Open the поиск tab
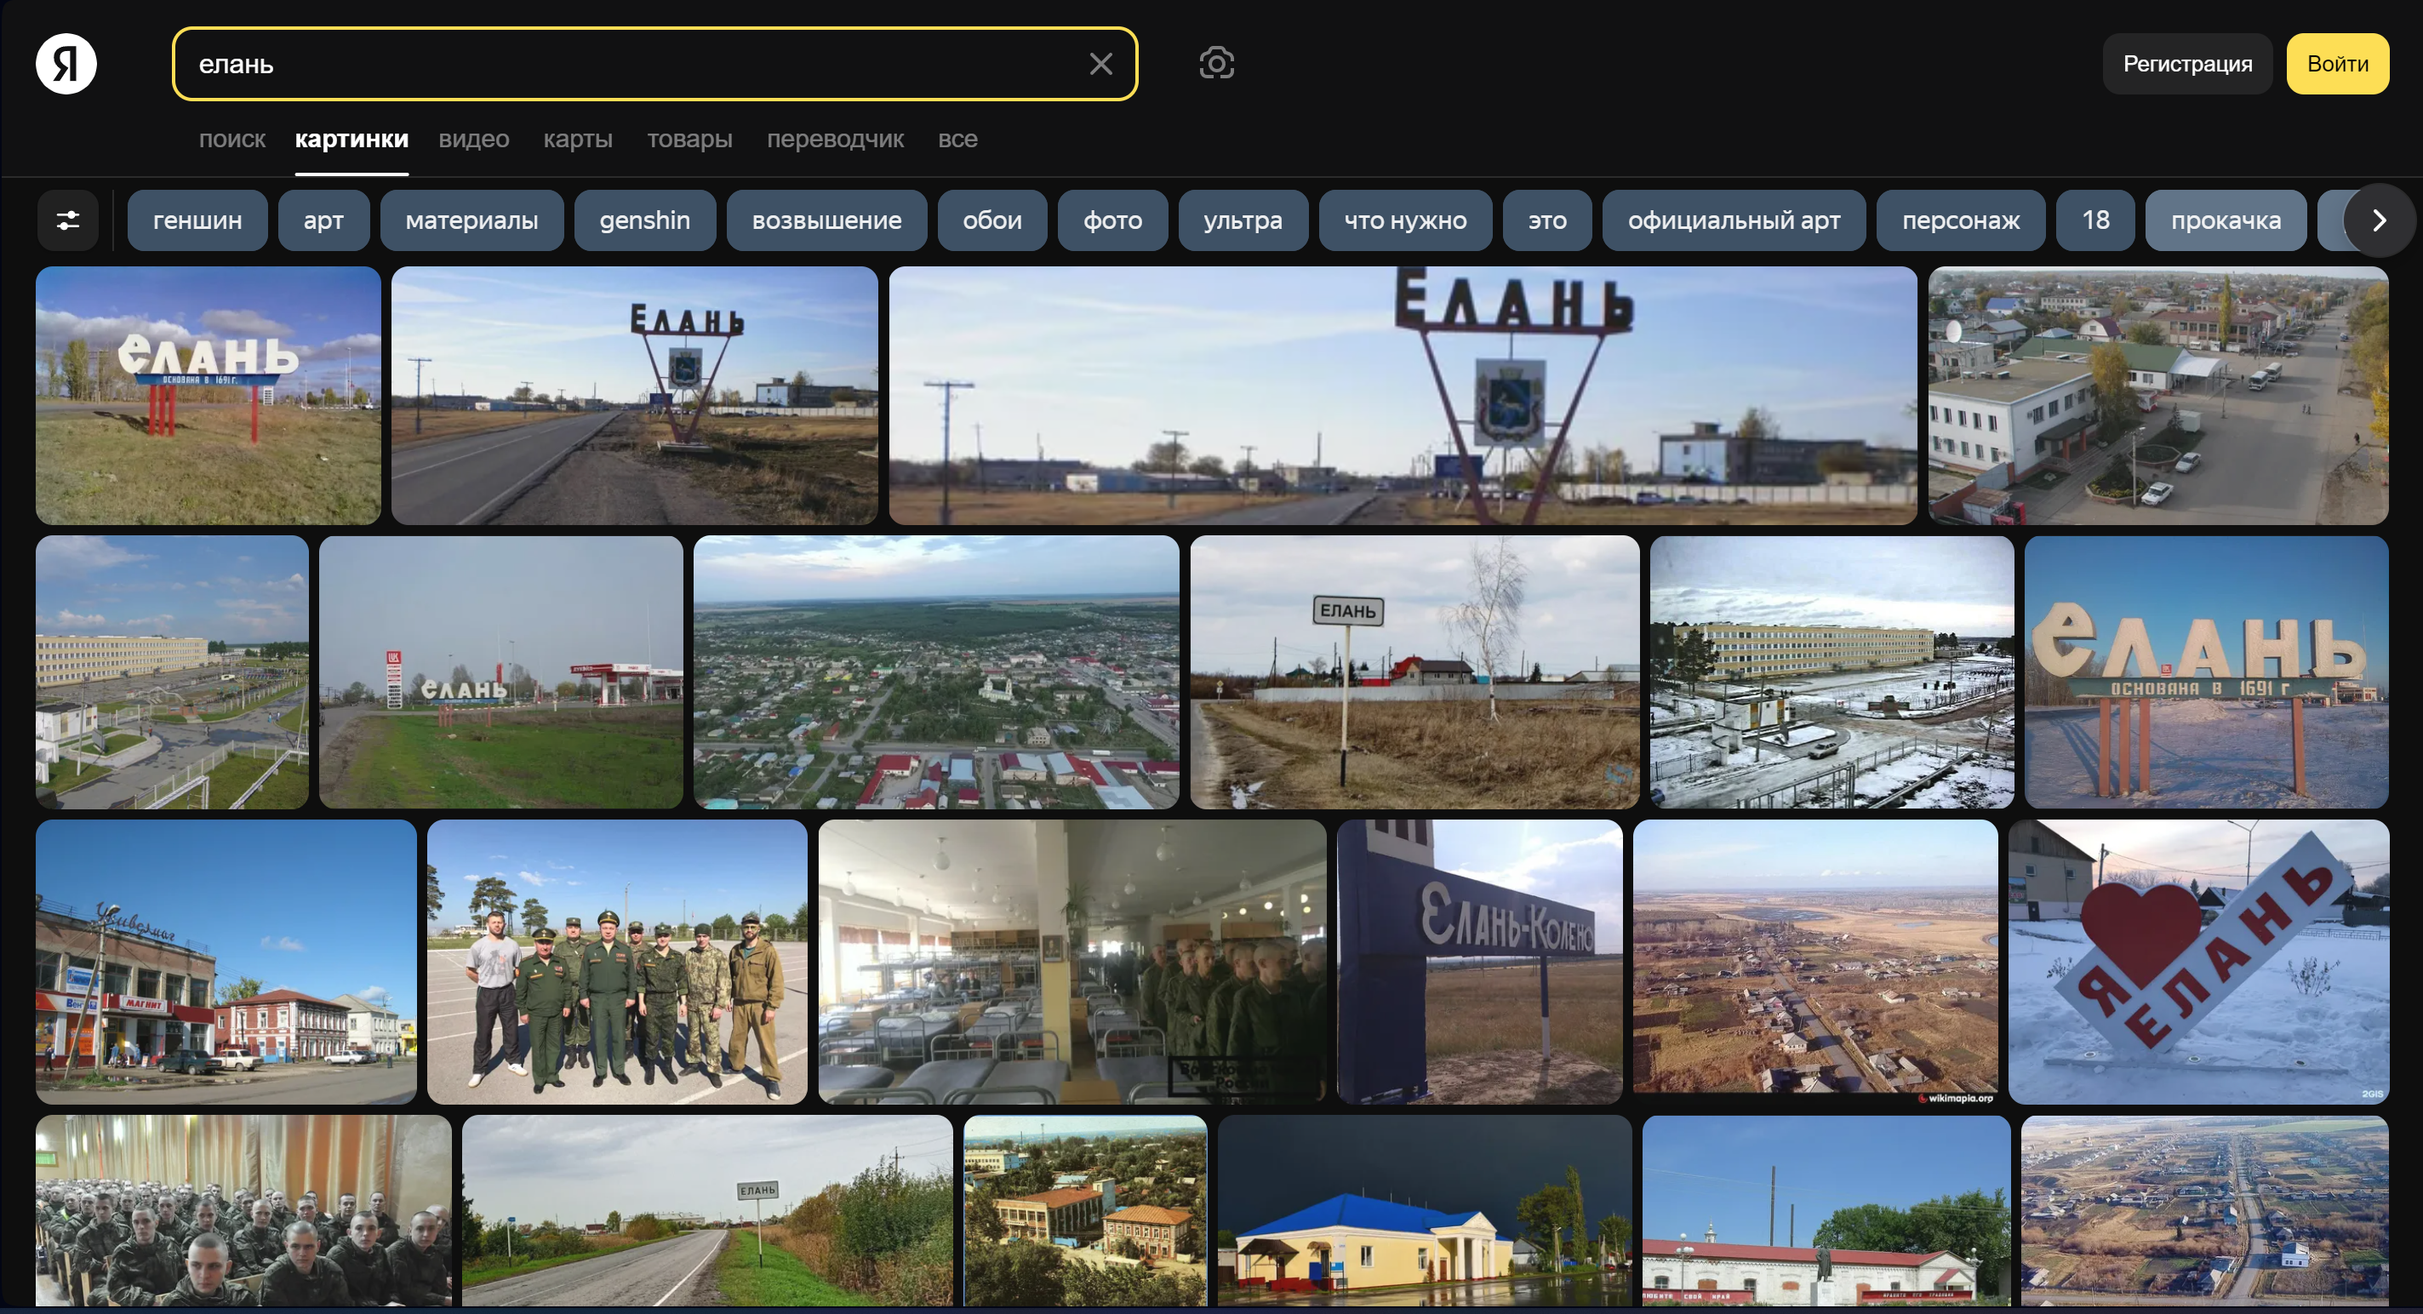This screenshot has height=1314, width=2423. coord(231,140)
